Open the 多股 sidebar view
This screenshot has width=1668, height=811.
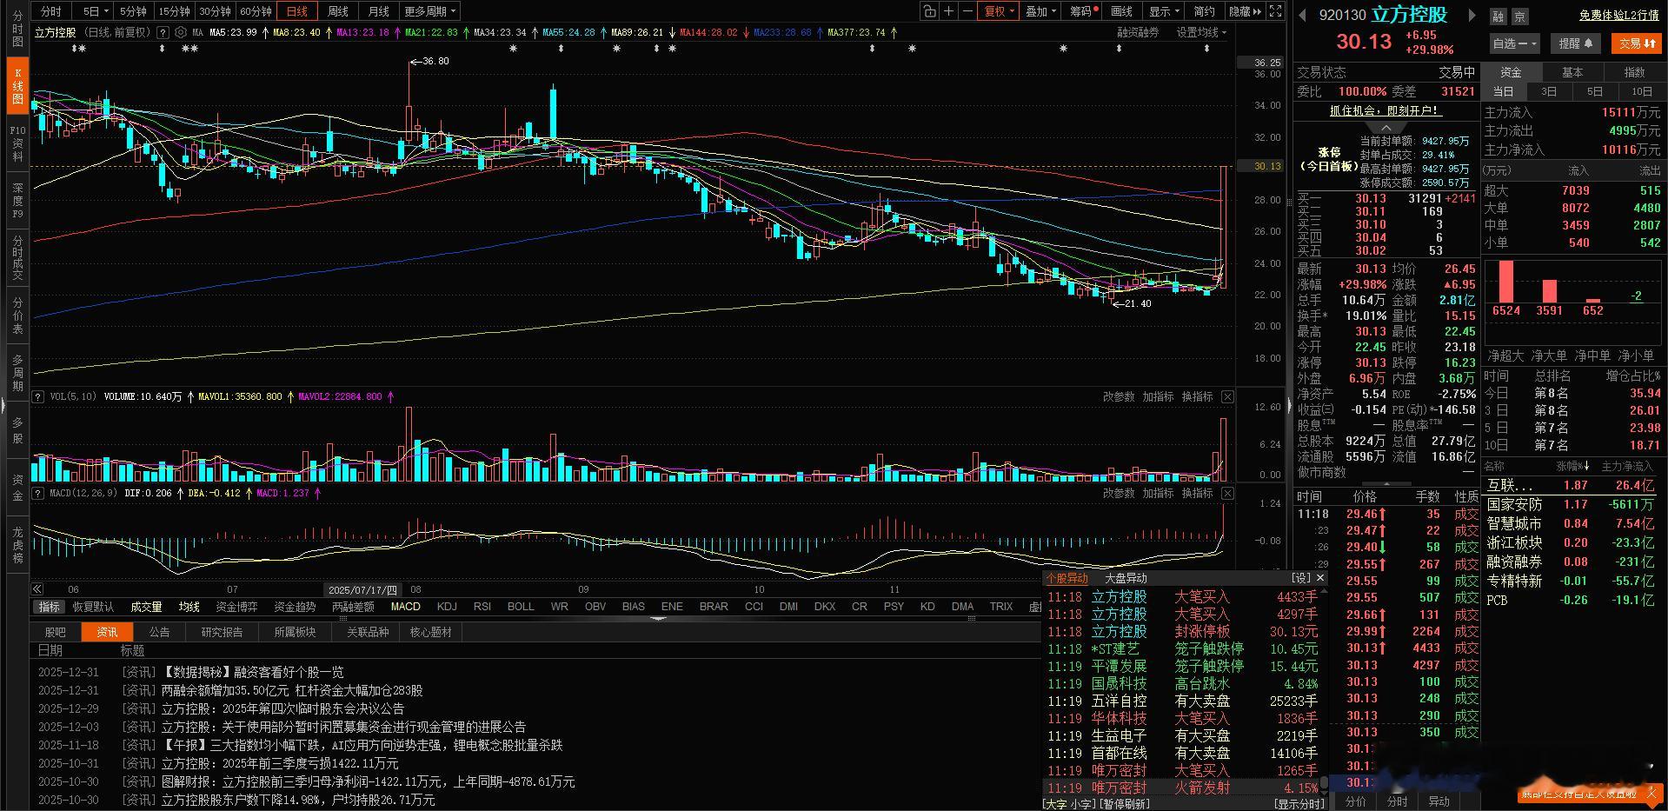click(x=17, y=430)
